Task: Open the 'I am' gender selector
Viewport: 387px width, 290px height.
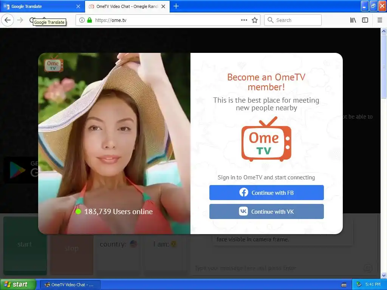Action: pyautogui.click(x=165, y=244)
